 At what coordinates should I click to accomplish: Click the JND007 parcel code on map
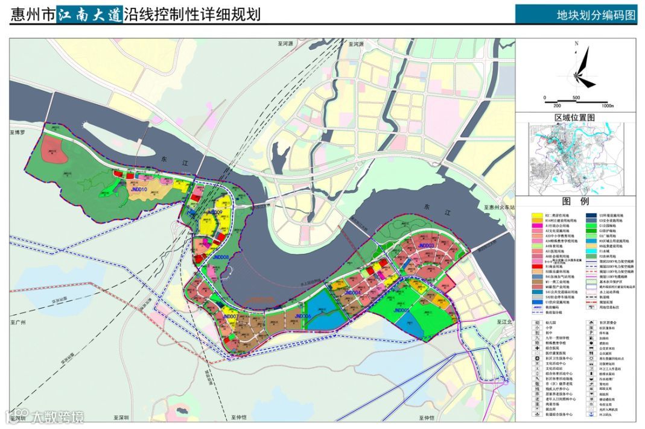tap(230, 317)
